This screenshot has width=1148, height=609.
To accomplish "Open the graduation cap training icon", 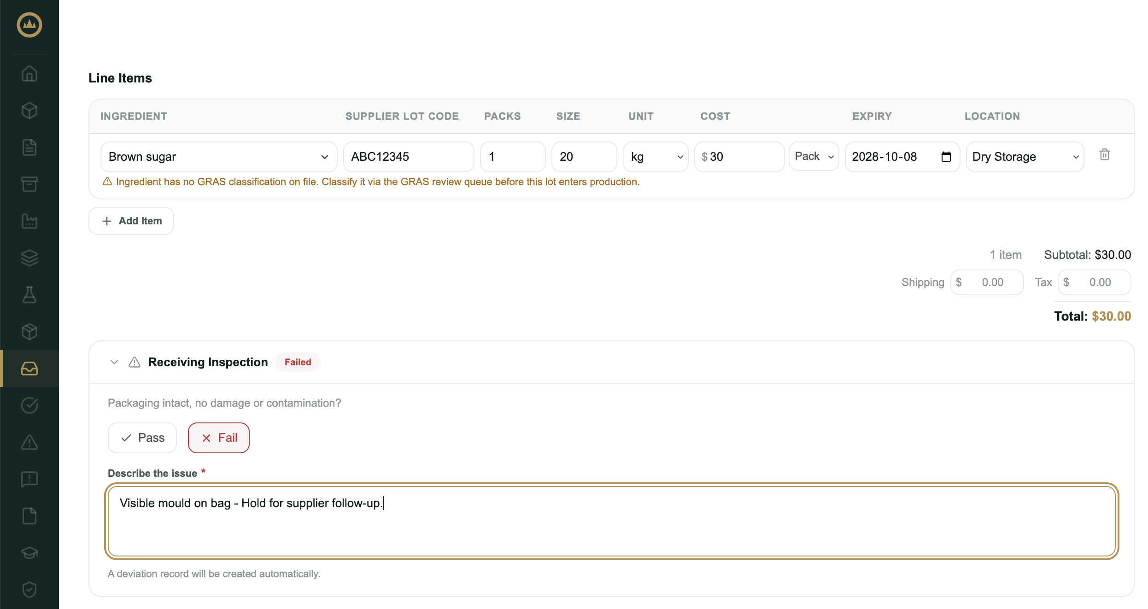I will coord(29,553).
